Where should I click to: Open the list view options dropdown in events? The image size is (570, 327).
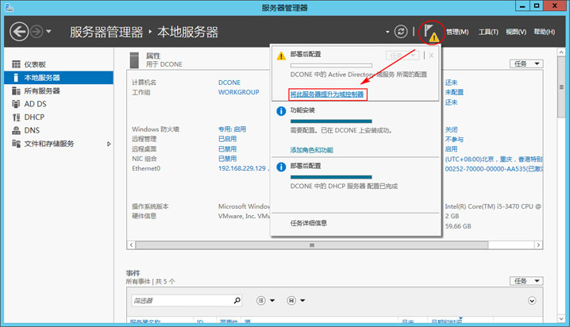coord(266,301)
